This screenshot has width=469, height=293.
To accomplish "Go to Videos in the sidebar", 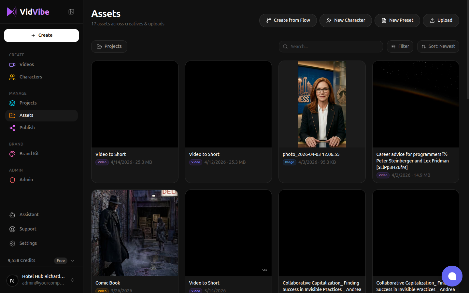I will 41,65.
